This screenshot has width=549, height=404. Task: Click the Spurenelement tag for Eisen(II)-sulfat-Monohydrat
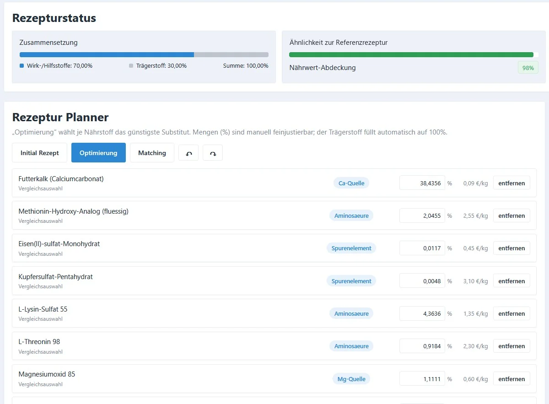pos(351,248)
